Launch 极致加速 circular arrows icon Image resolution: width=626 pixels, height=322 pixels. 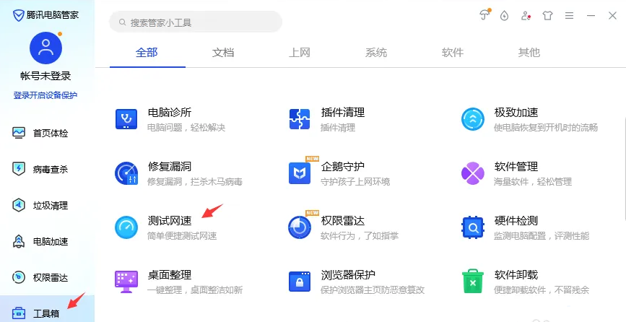pyautogui.click(x=473, y=119)
